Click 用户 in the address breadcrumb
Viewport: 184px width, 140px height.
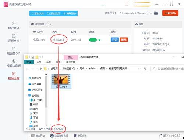pyautogui.click(x=82, y=69)
